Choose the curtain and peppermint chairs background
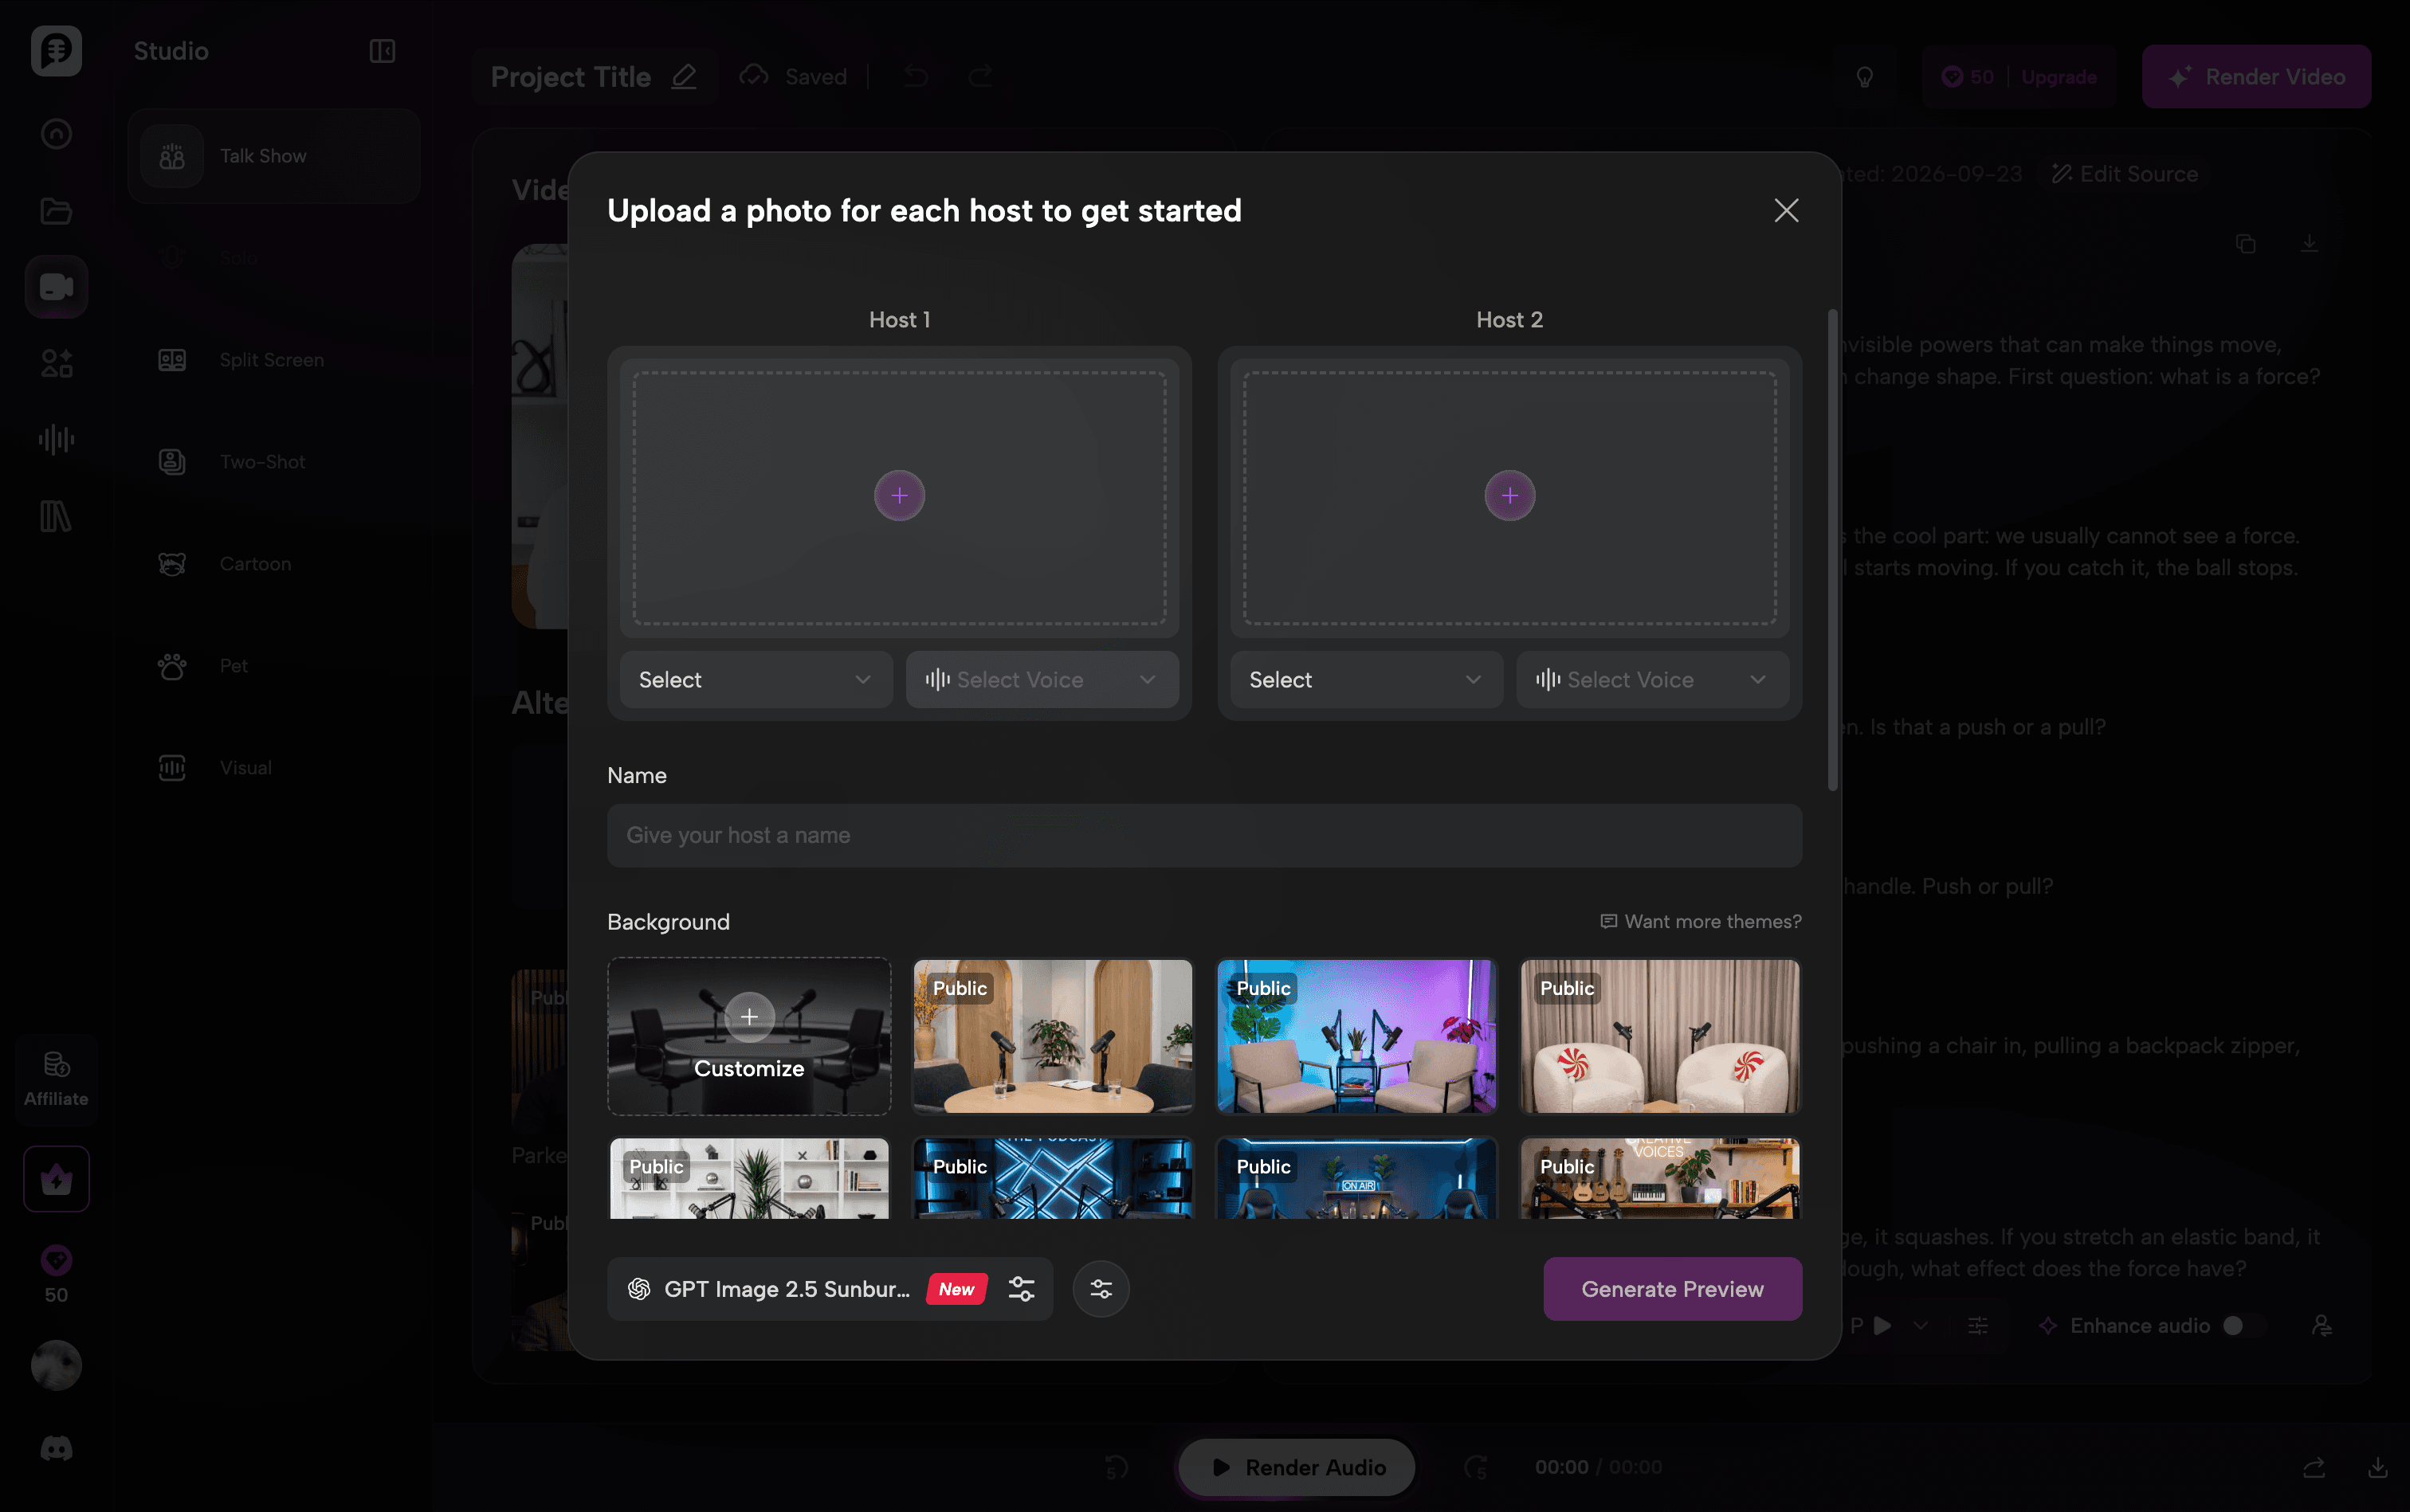This screenshot has height=1512, width=2410. point(1661,1037)
